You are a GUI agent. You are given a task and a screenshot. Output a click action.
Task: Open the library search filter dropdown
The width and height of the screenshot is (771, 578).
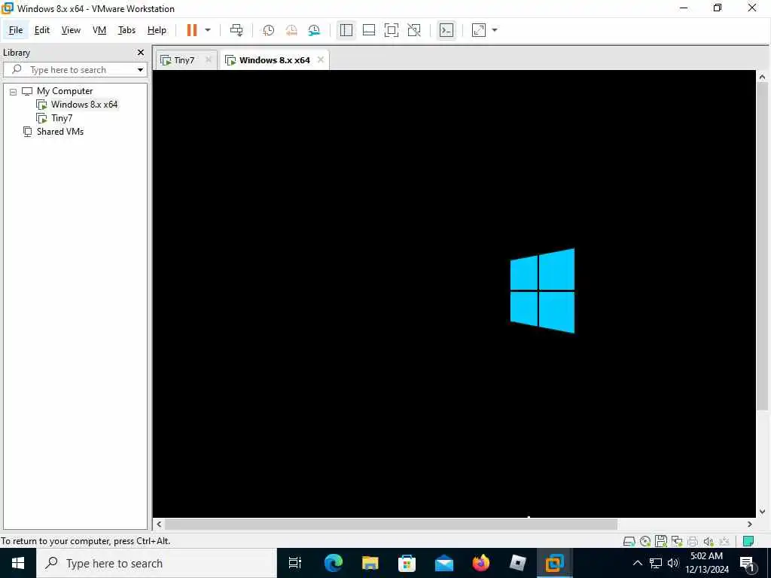[140, 70]
